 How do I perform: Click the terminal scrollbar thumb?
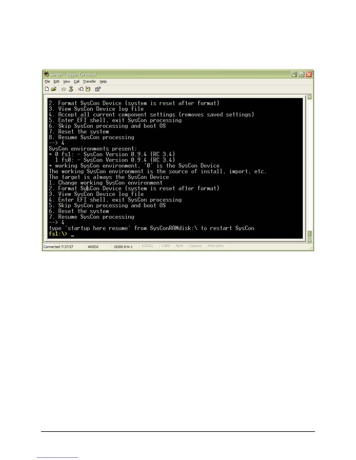[x=309, y=234]
